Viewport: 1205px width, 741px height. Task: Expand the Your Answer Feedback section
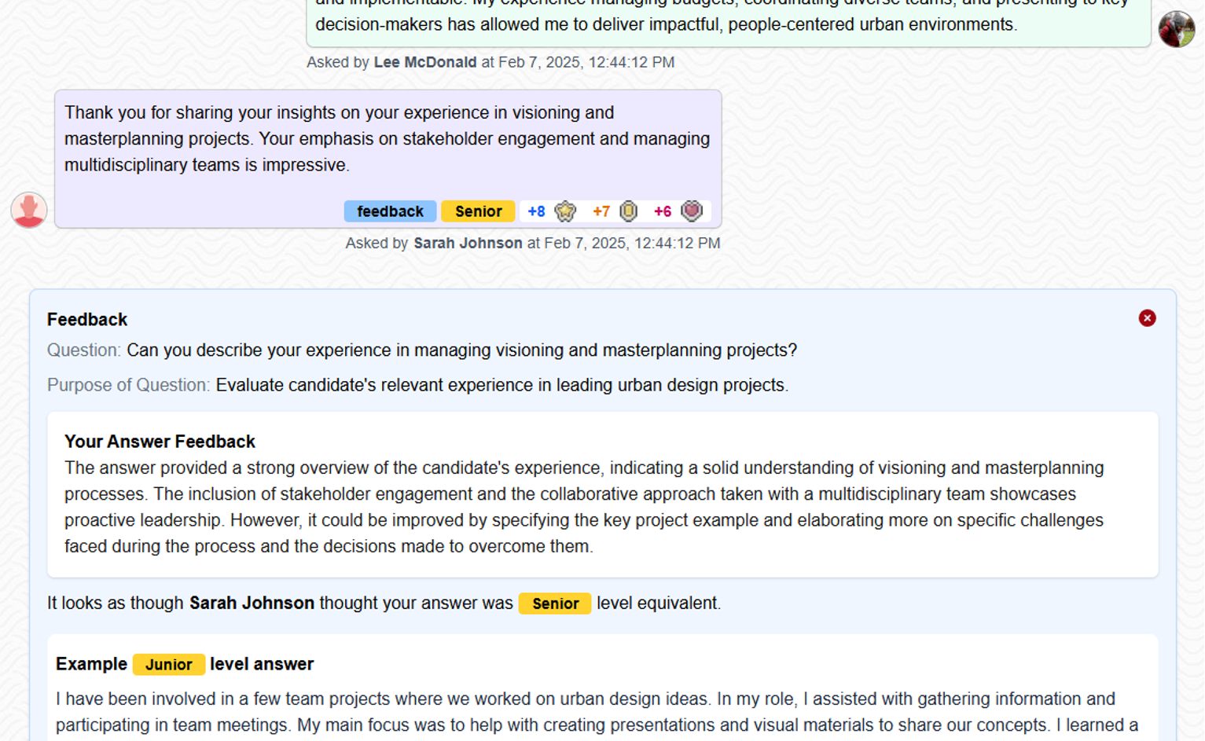[x=160, y=442]
